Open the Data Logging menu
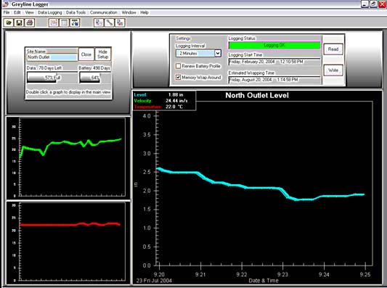The image size is (387, 288). (x=50, y=12)
